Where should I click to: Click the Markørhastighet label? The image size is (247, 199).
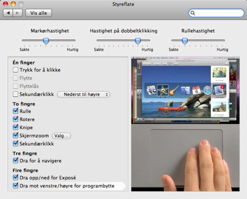tap(50, 31)
